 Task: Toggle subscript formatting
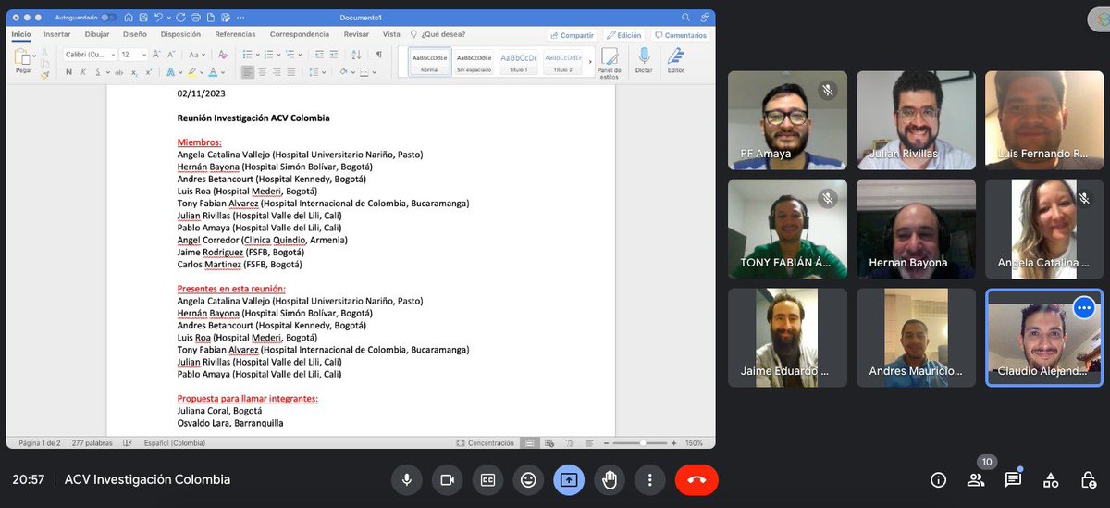tap(134, 72)
